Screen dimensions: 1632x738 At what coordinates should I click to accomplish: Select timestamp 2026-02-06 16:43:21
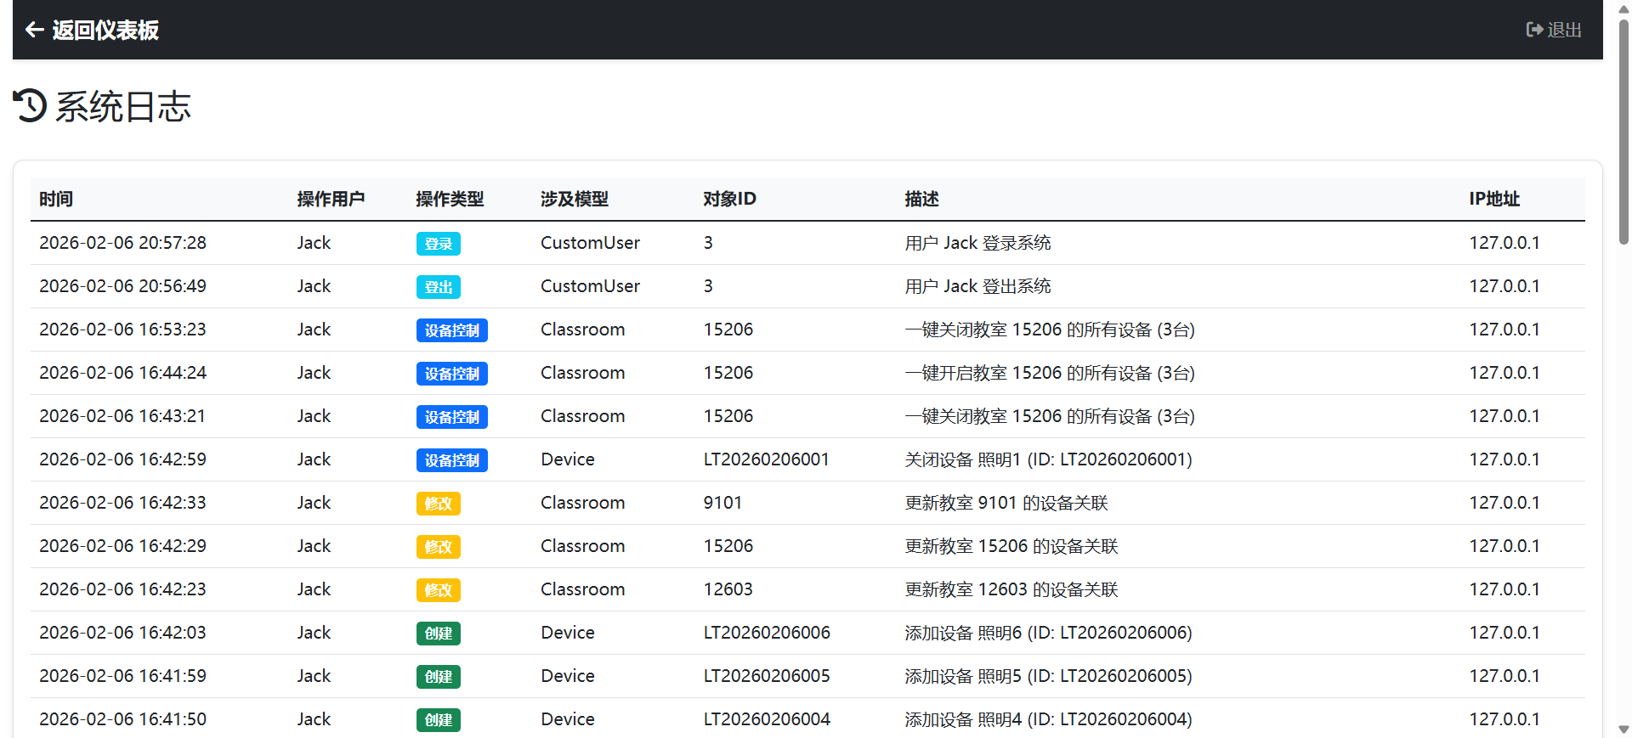click(x=122, y=416)
